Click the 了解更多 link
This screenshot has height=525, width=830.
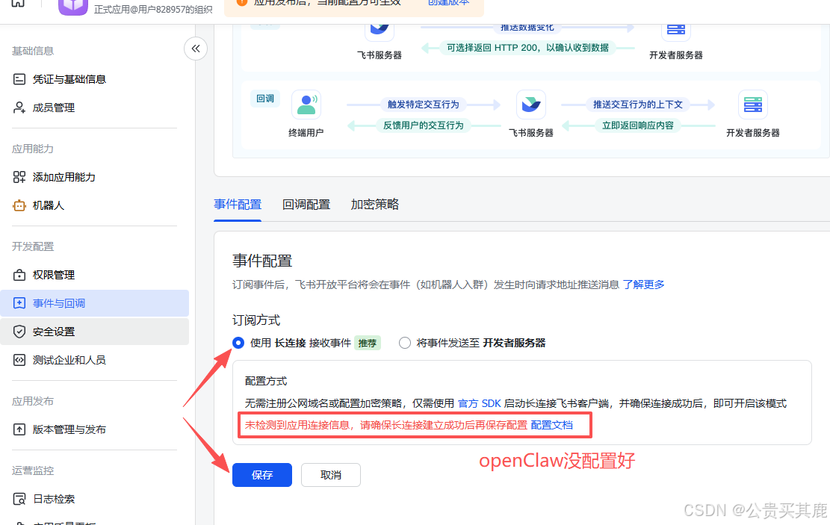coord(644,285)
